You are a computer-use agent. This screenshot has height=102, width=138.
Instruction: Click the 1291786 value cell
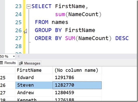[77, 78]
